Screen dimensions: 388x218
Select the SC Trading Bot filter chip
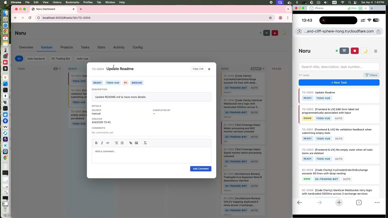coord(61,59)
